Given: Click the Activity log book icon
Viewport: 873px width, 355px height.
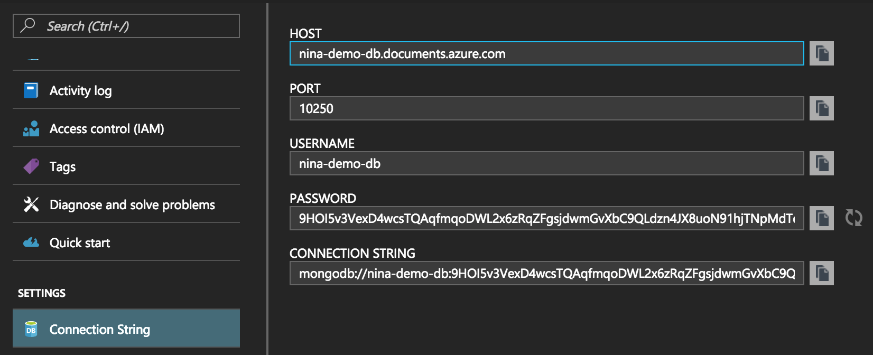Looking at the screenshot, I should click(x=31, y=90).
